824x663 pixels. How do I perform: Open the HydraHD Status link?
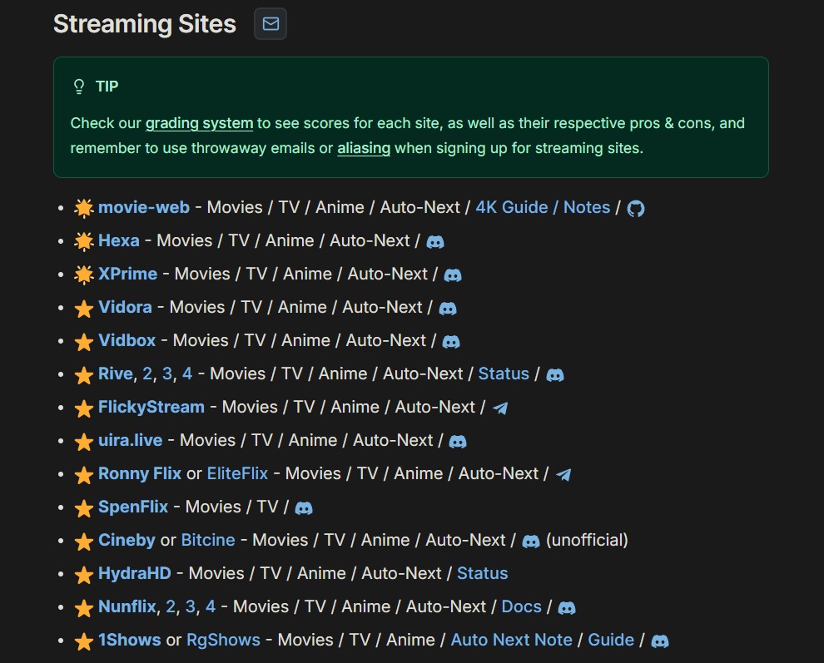(x=482, y=573)
